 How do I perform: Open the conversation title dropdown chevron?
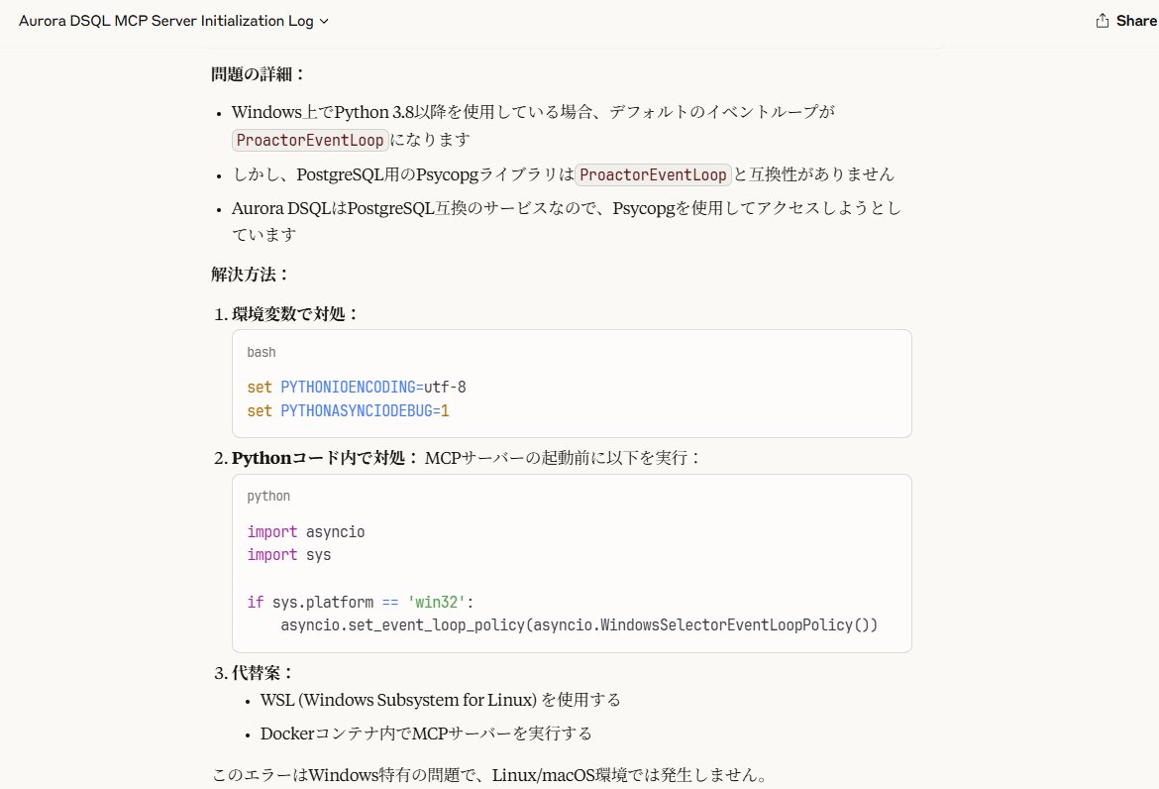tap(324, 22)
